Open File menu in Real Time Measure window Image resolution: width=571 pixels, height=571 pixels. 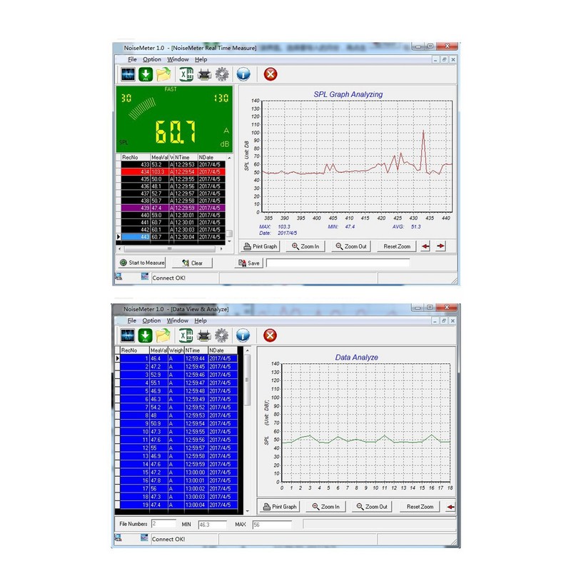[x=133, y=59]
